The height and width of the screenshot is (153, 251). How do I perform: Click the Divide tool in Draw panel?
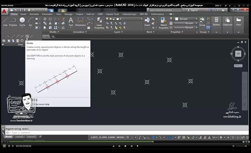click(27, 36)
